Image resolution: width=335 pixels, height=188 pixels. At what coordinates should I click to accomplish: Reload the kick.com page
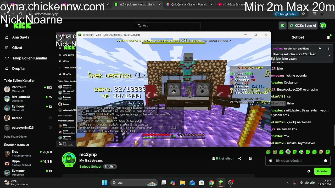tap(21, 14)
